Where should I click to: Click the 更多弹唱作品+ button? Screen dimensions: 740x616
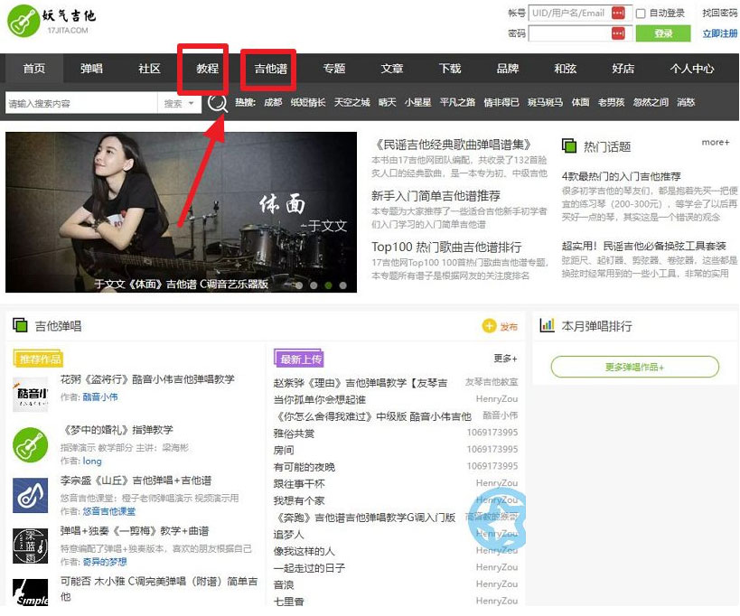[634, 367]
